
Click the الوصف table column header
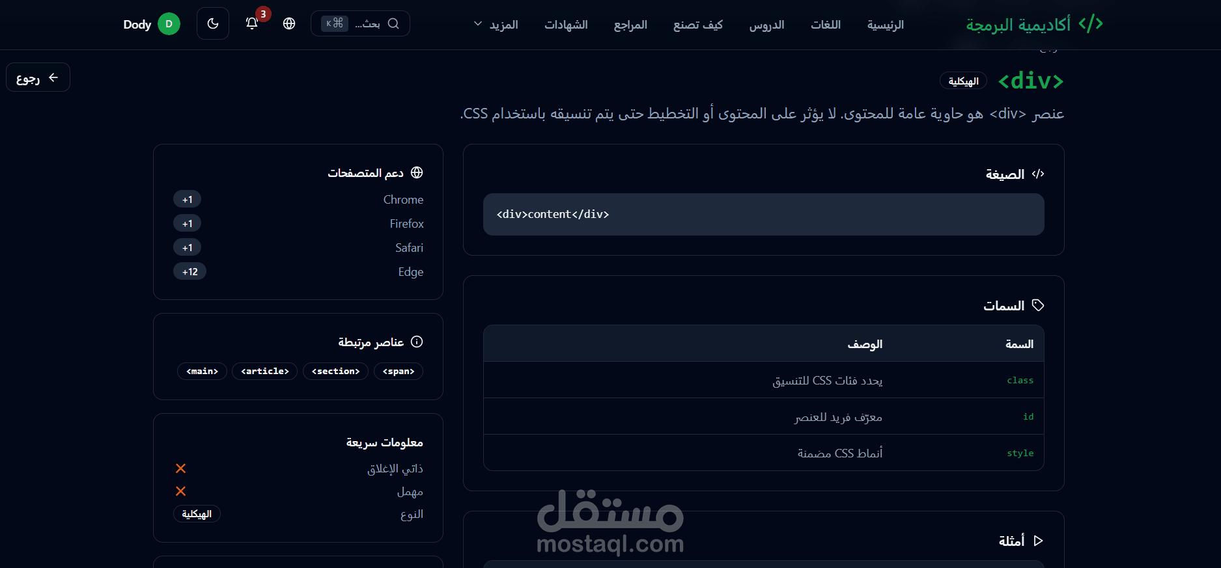click(x=865, y=344)
